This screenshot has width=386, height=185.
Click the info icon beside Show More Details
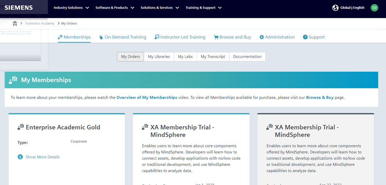(20, 157)
